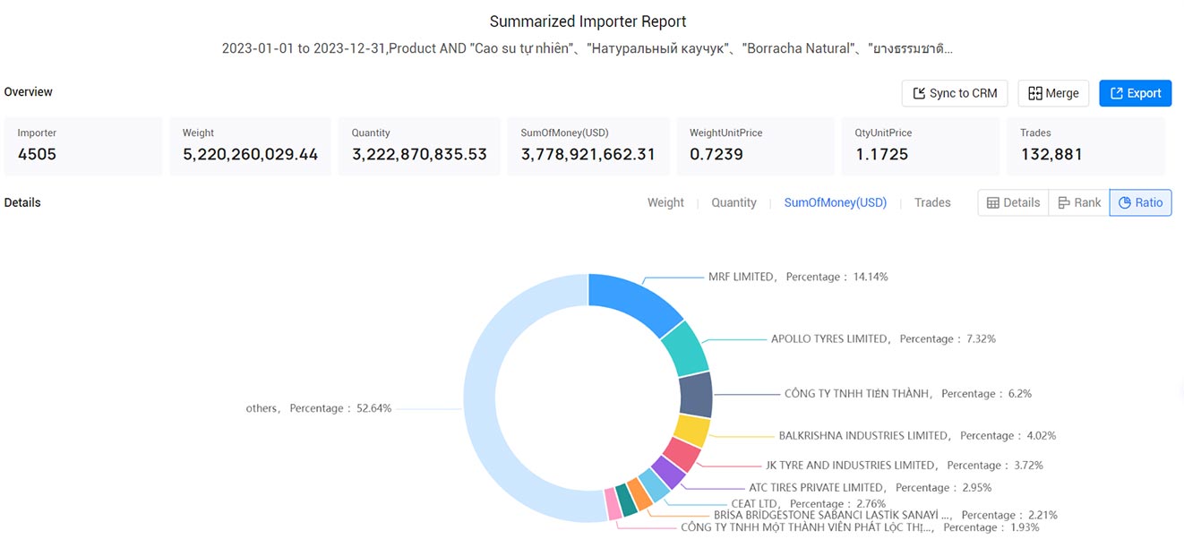Image resolution: width=1184 pixels, height=539 pixels.
Task: Export the importer report
Action: pyautogui.click(x=1135, y=93)
